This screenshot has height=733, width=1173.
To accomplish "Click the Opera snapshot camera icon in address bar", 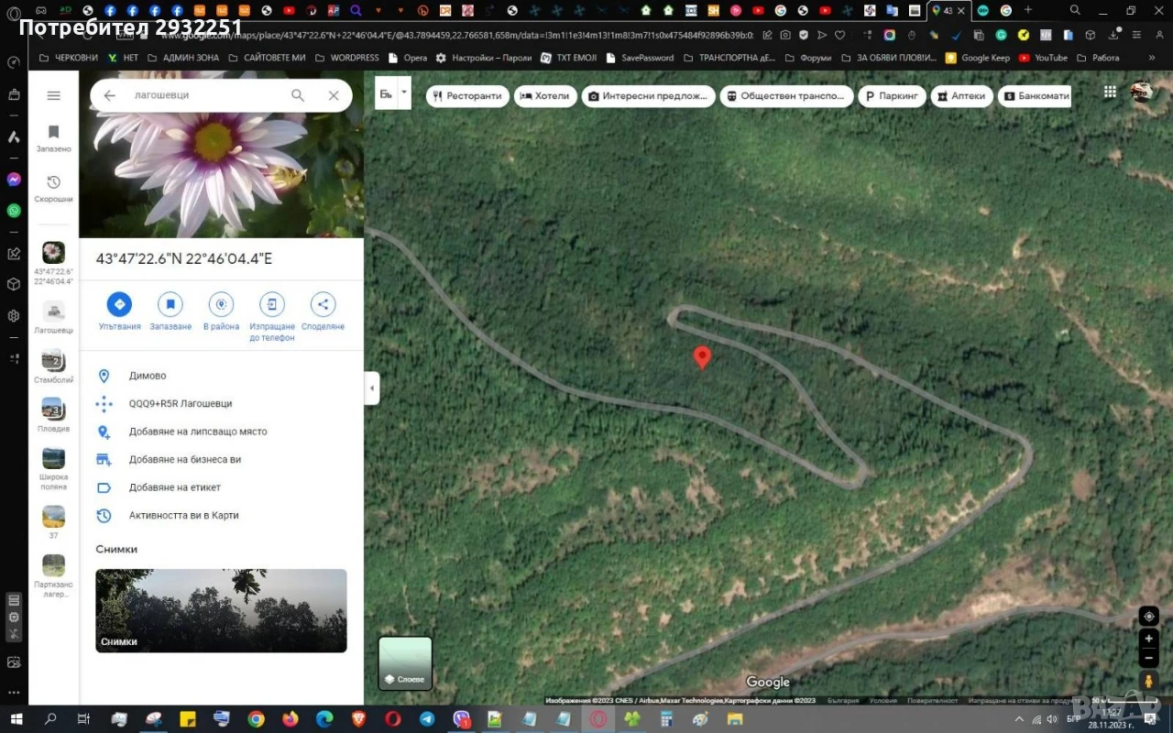I will click(x=786, y=35).
